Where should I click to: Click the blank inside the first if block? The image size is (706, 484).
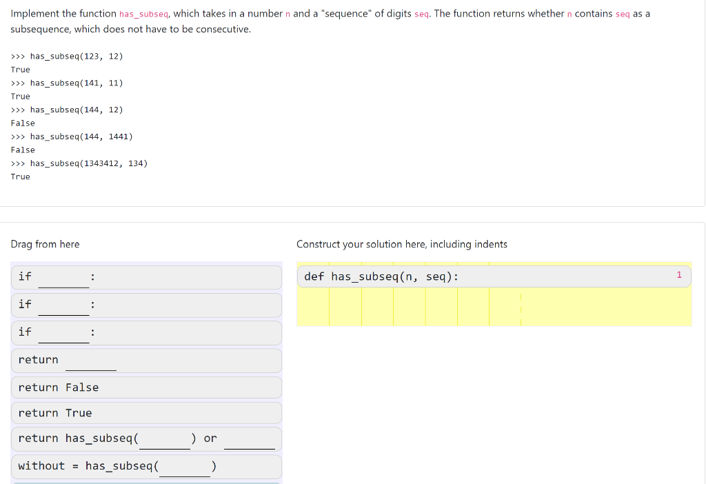63,279
